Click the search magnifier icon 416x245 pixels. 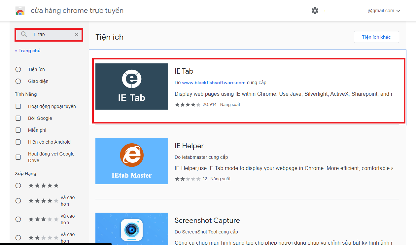[x=24, y=34]
